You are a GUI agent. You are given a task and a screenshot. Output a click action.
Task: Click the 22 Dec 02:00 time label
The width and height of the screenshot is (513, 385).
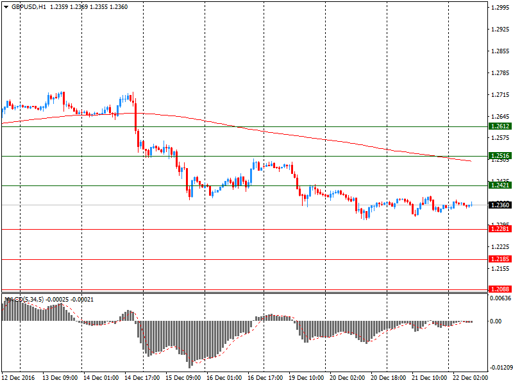coord(471,378)
